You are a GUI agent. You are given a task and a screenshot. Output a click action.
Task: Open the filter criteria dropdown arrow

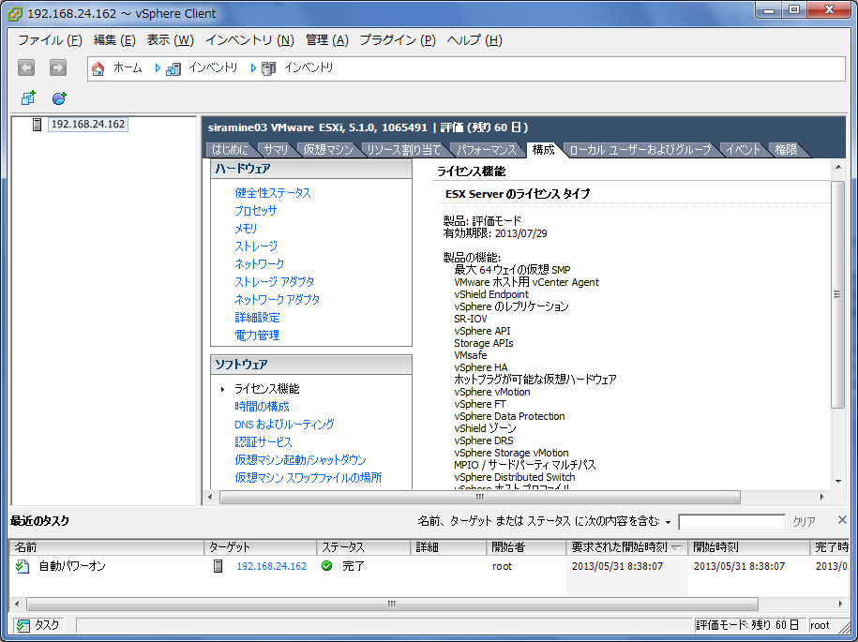669,523
